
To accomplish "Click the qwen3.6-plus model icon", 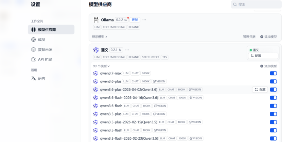I will click(x=95, y=81).
